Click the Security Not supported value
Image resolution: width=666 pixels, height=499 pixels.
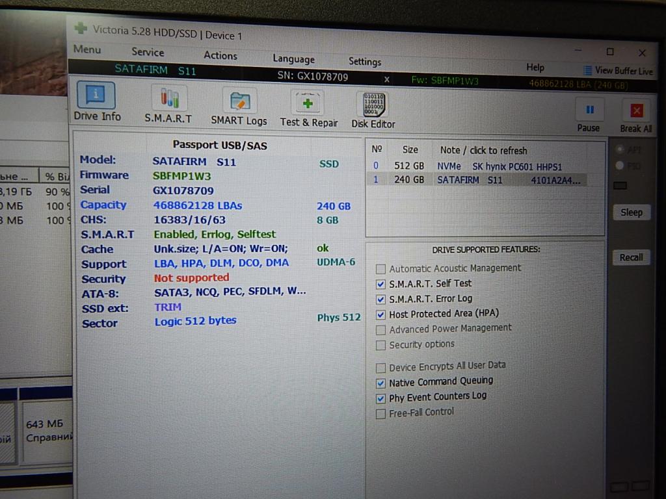(x=191, y=278)
